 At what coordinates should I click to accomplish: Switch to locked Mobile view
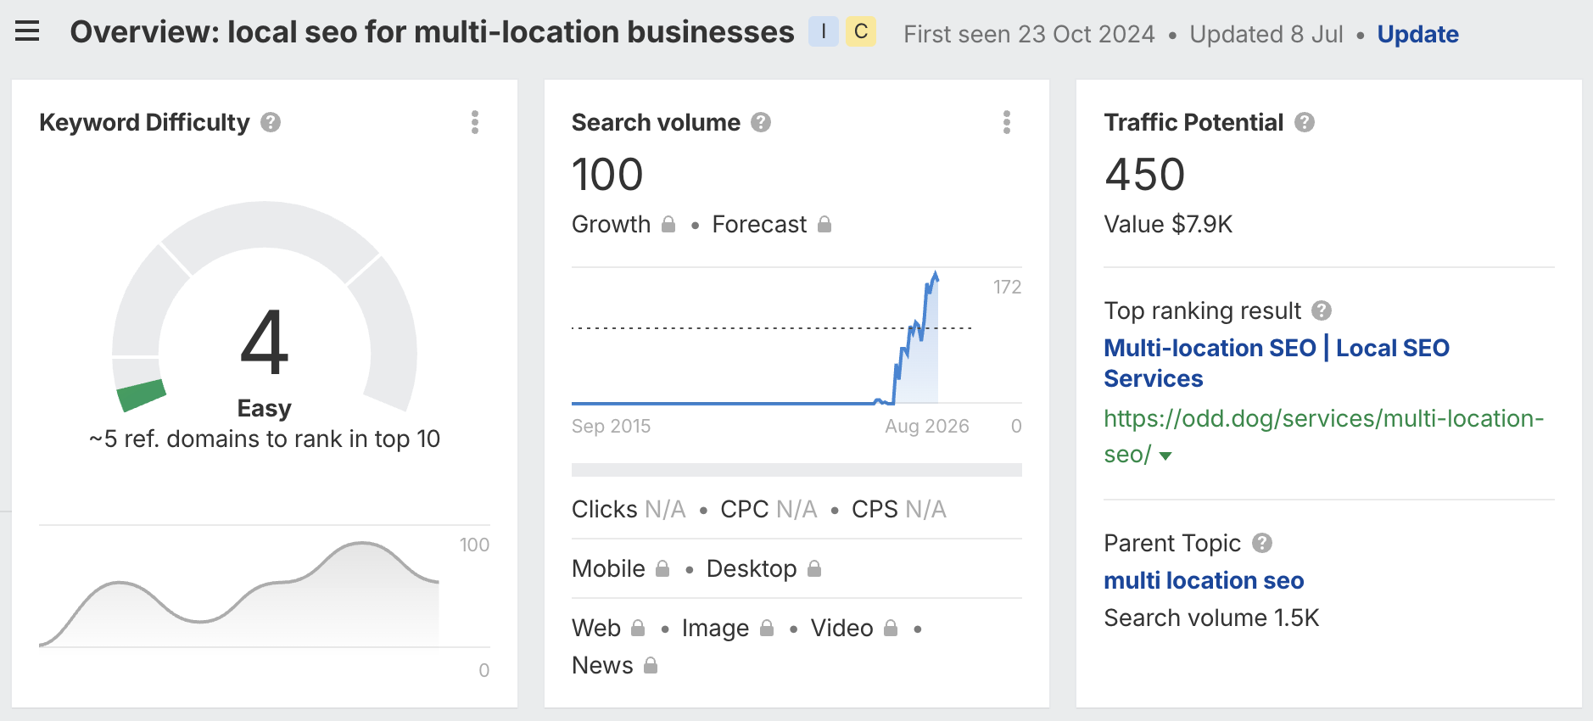(621, 568)
